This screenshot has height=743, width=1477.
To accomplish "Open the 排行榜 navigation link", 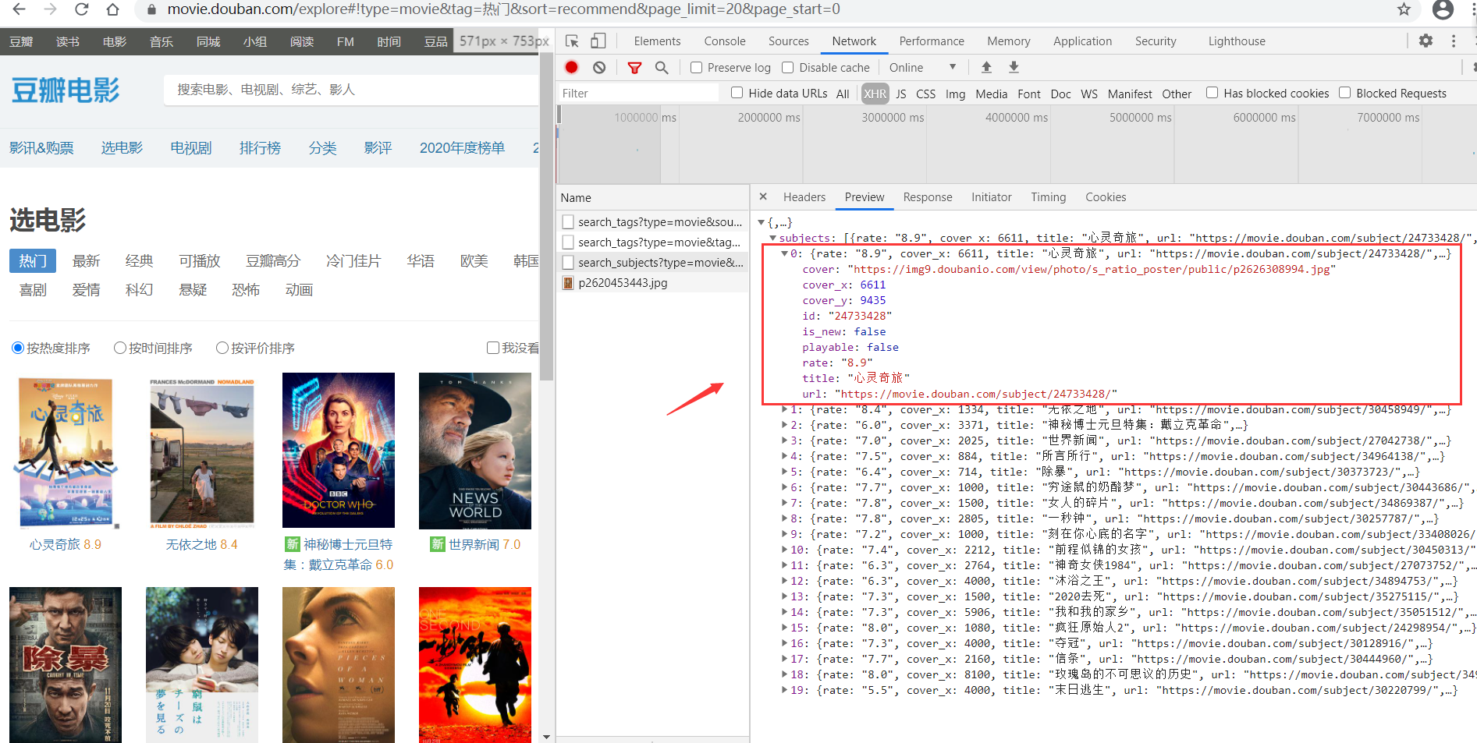I will click(260, 147).
